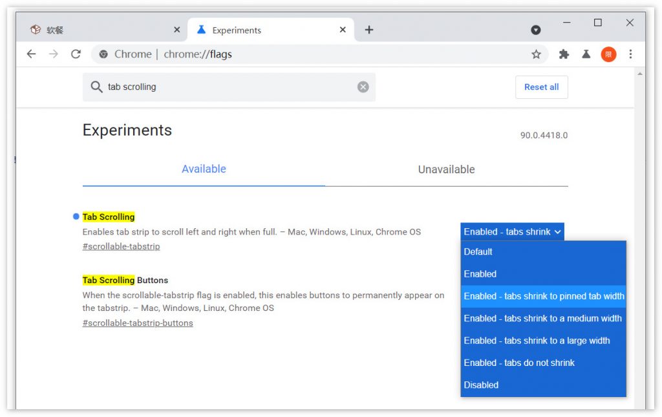Open the tab search dropdown arrow
662x417 pixels.
pos(536,30)
